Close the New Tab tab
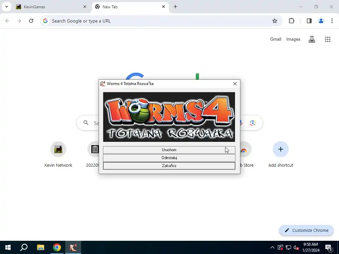 pyautogui.click(x=164, y=7)
